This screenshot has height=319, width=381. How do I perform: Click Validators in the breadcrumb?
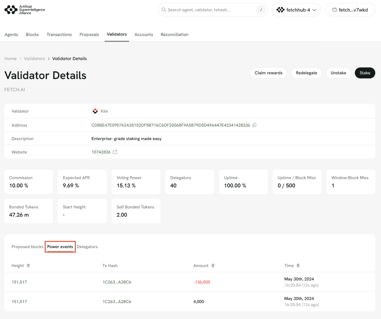[34, 59]
